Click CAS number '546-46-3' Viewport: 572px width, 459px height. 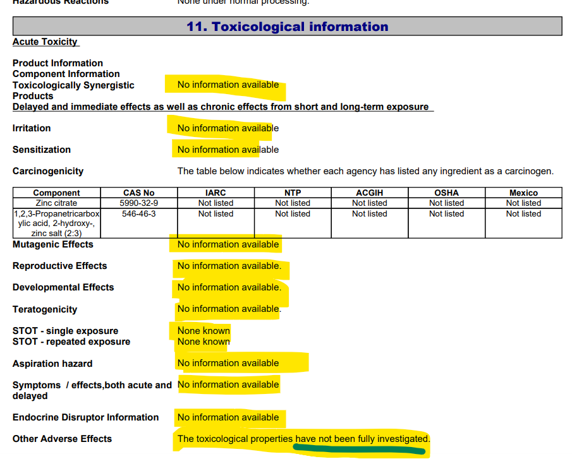tap(138, 214)
